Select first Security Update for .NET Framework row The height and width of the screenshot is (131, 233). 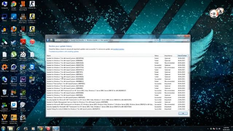point(117,100)
